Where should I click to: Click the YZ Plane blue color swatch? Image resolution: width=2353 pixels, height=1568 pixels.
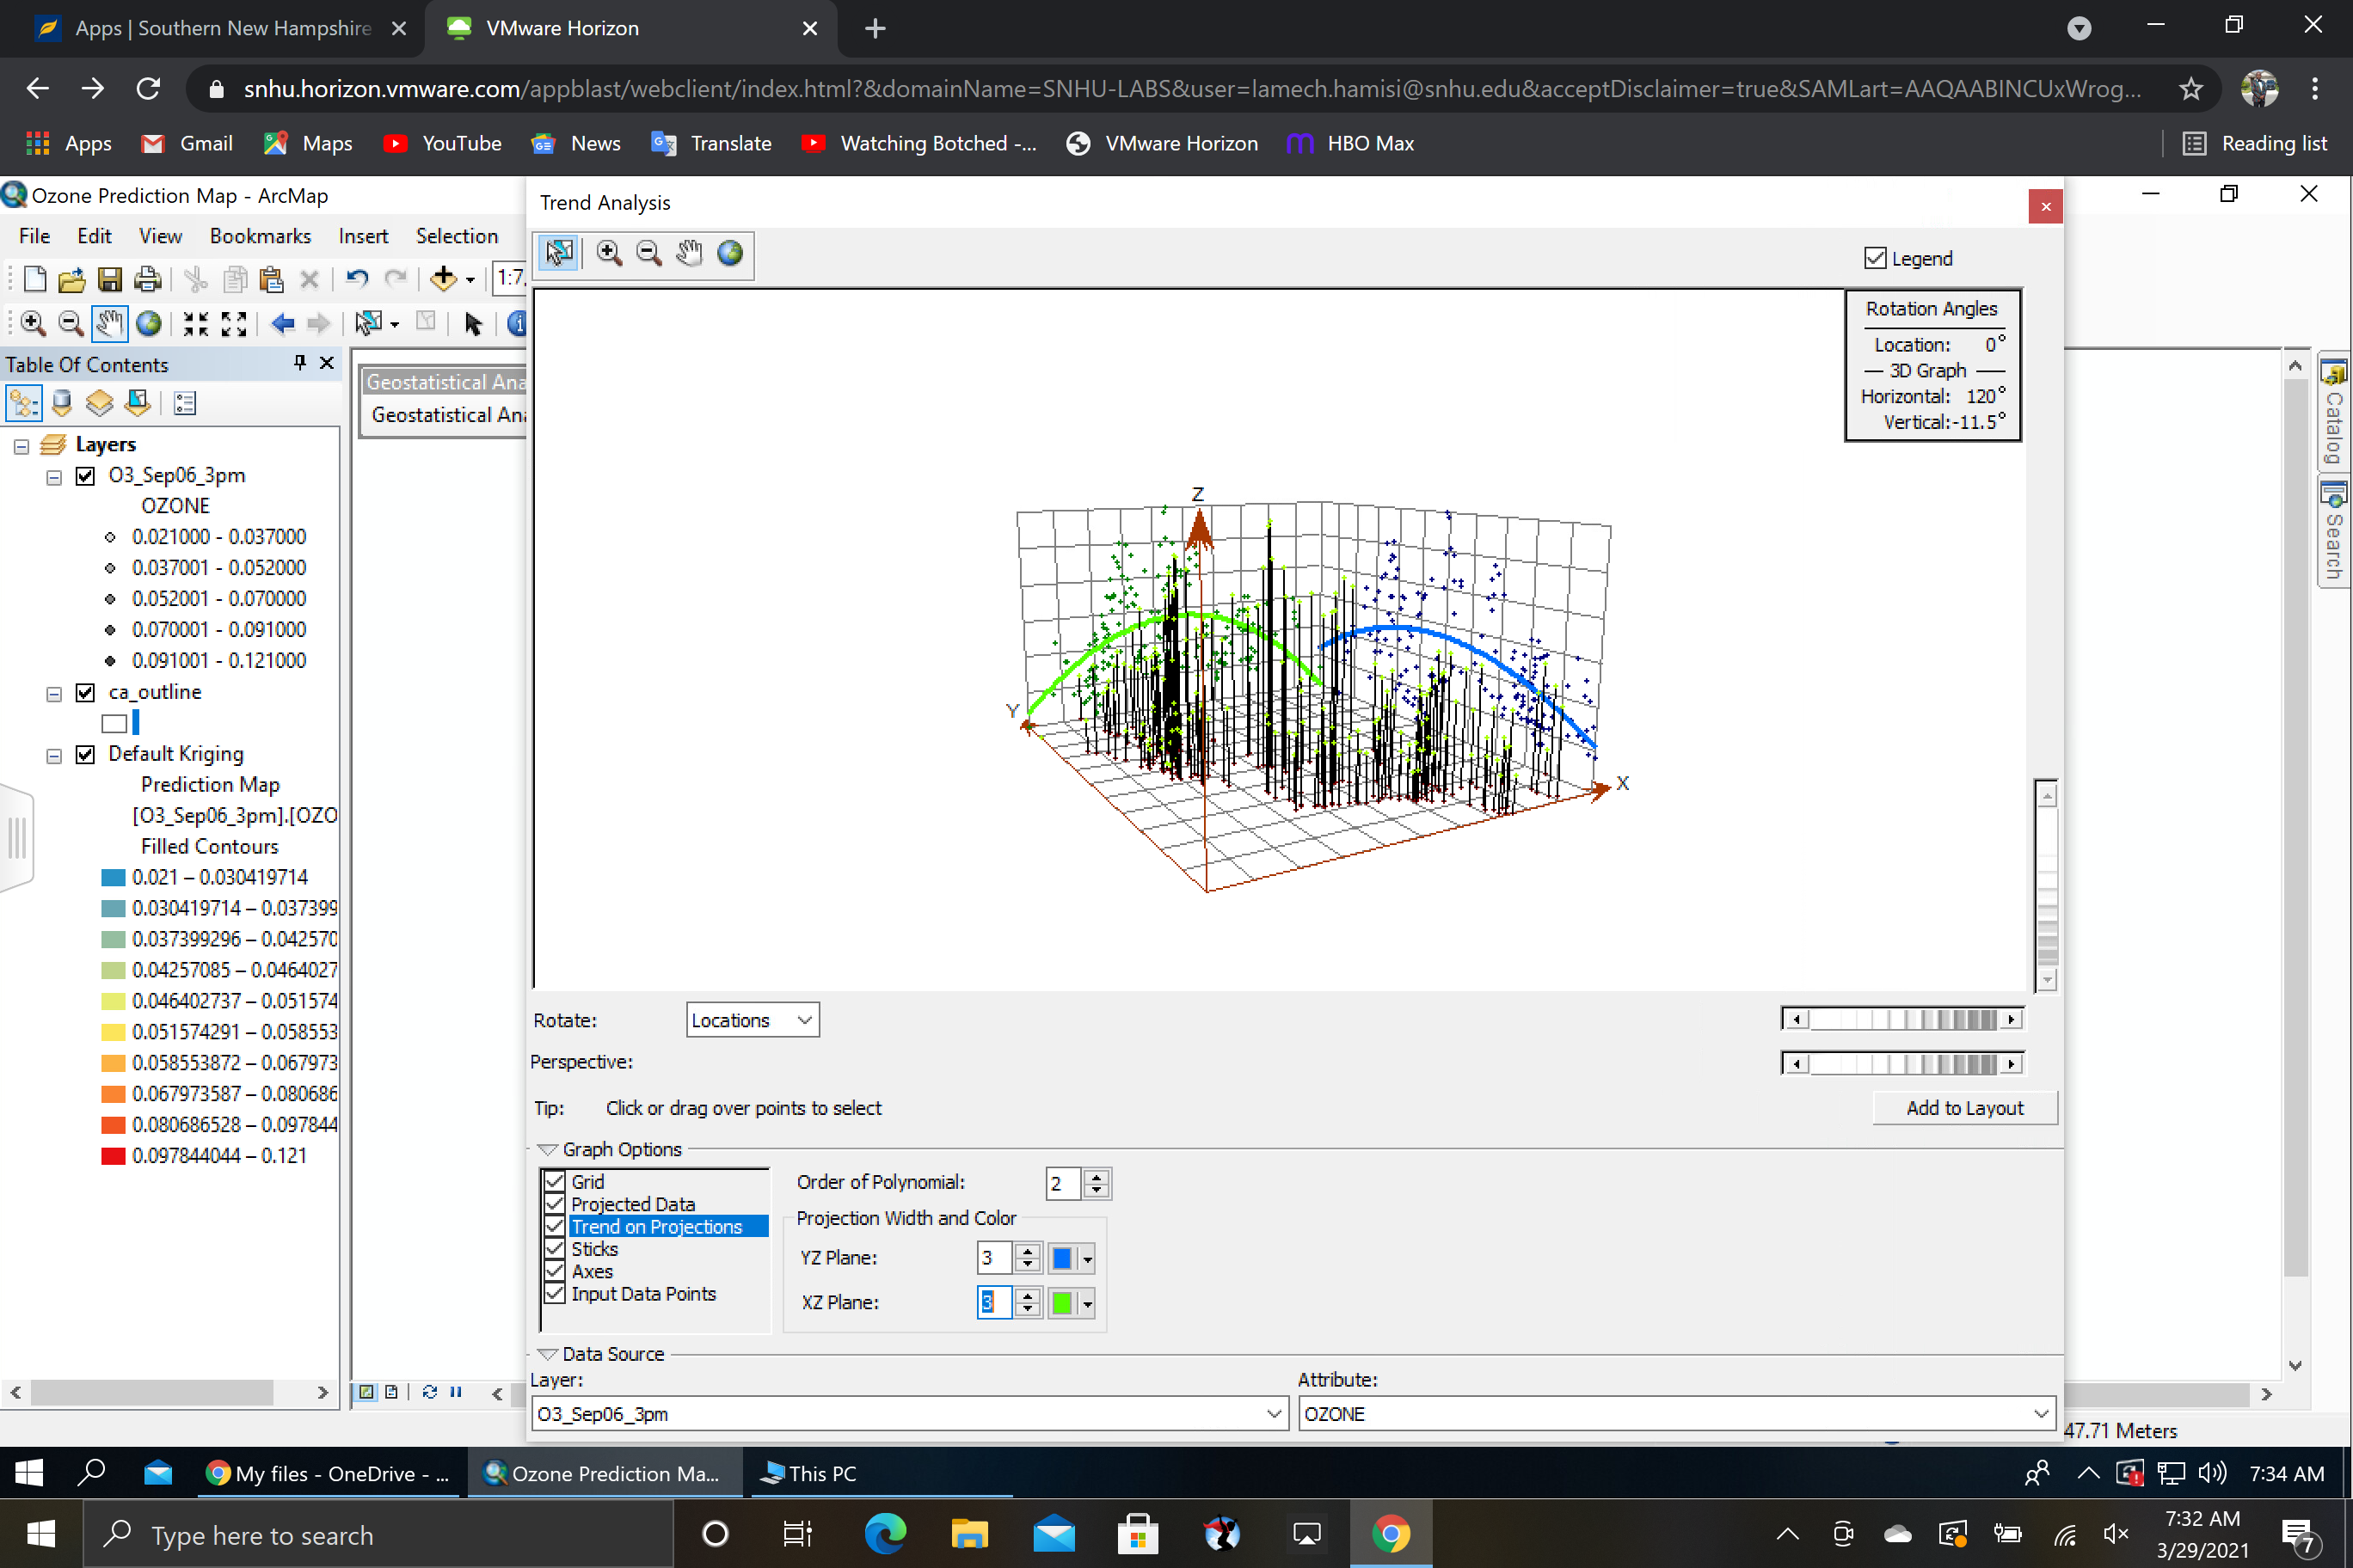pyautogui.click(x=1061, y=1258)
